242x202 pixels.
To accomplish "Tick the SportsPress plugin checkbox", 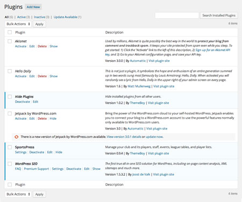I will pyautogui.click(x=10, y=147).
